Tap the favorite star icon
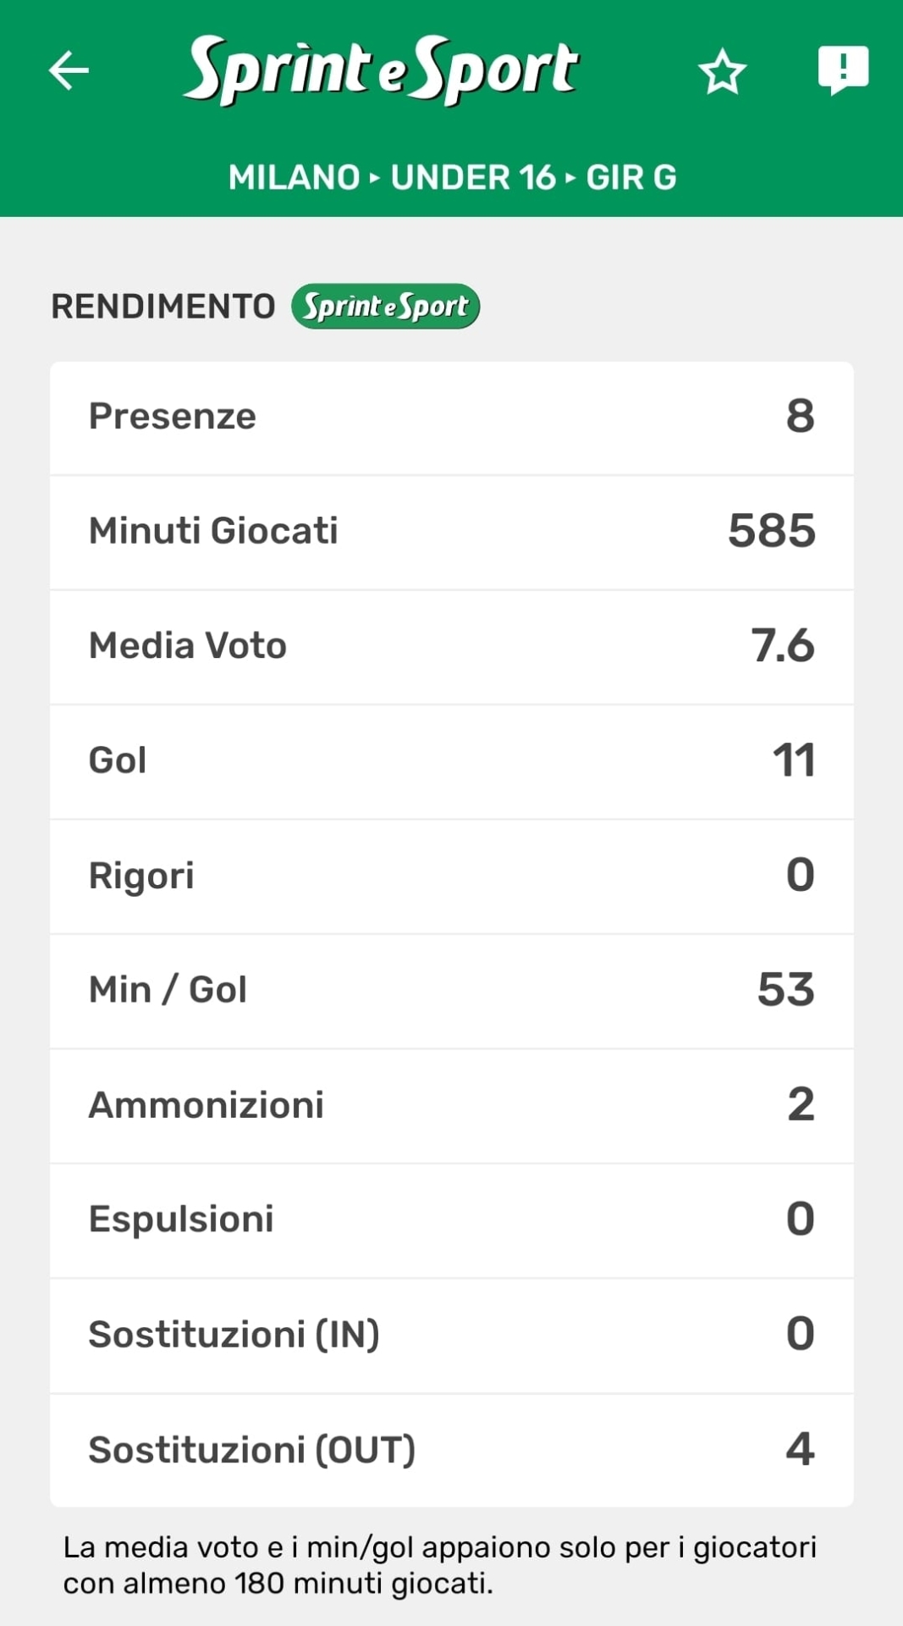The image size is (903, 1626). (722, 72)
